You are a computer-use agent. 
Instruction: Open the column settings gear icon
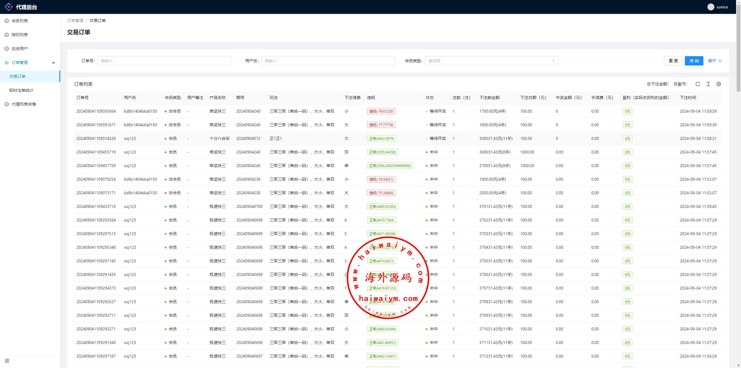point(718,84)
